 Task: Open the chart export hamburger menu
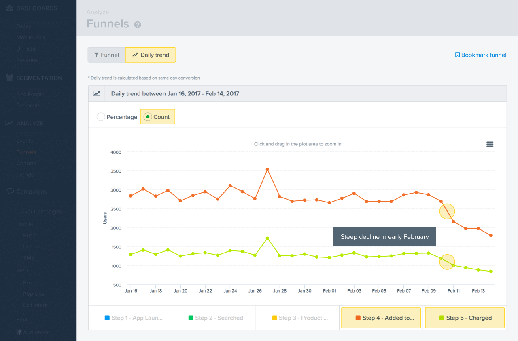[x=490, y=144]
